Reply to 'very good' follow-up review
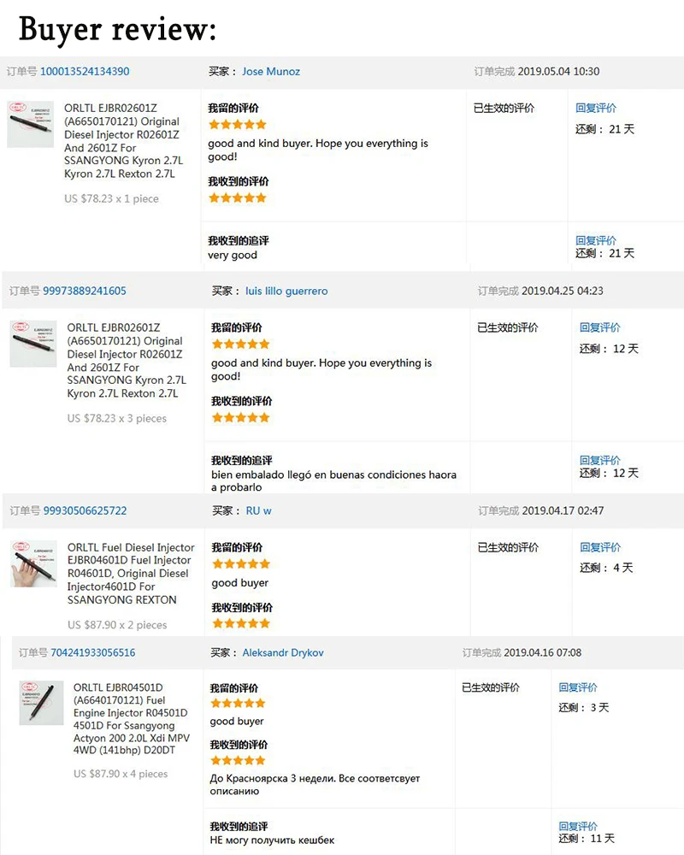The image size is (684, 855). 596,240
